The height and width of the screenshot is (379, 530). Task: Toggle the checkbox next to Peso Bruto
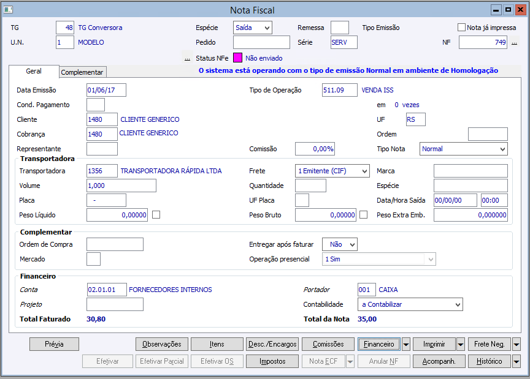click(363, 215)
